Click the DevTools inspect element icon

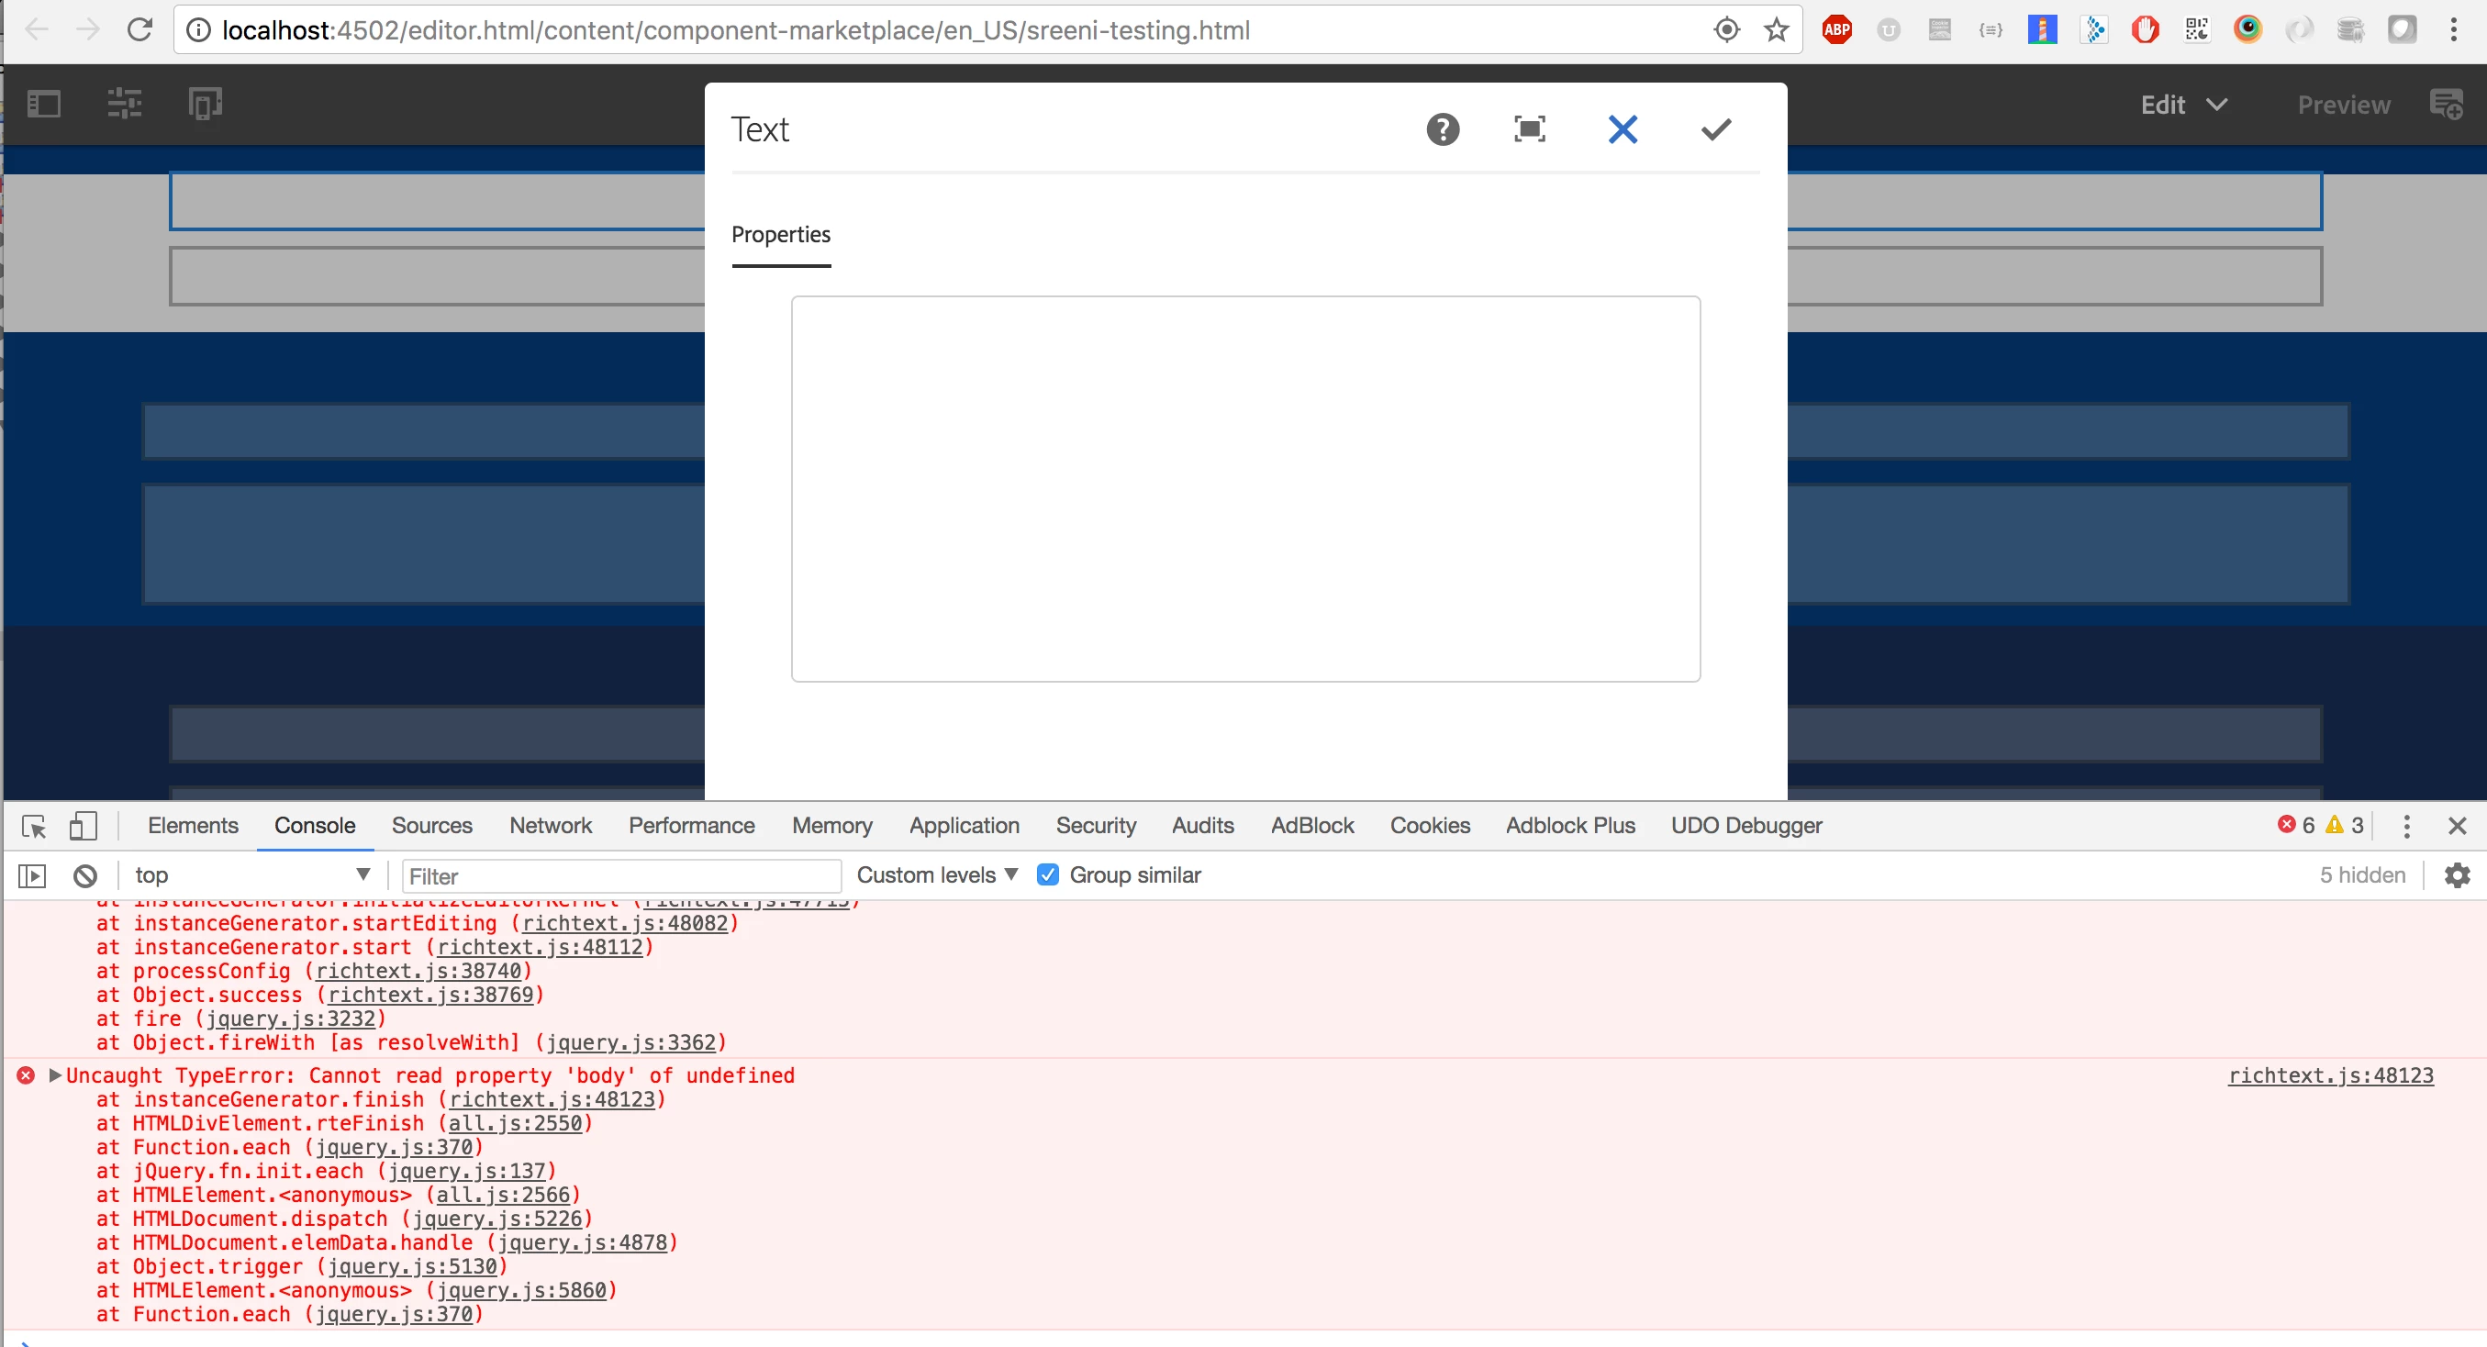click(34, 827)
